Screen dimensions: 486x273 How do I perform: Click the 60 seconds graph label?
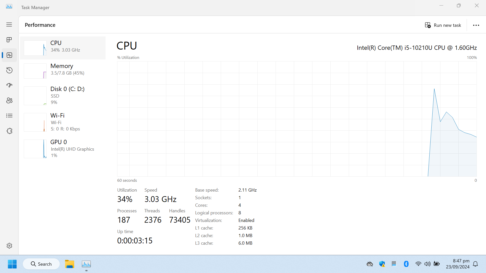(127, 180)
